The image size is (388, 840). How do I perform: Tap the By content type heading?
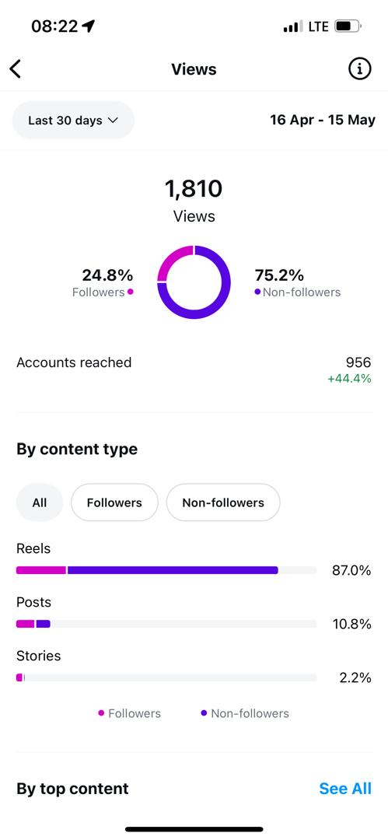77,449
